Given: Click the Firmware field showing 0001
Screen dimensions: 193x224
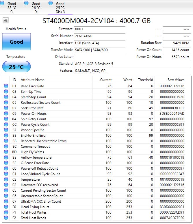Looking at the screenshot, I should [99, 29].
